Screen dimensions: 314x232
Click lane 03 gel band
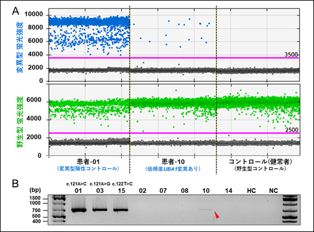point(100,210)
